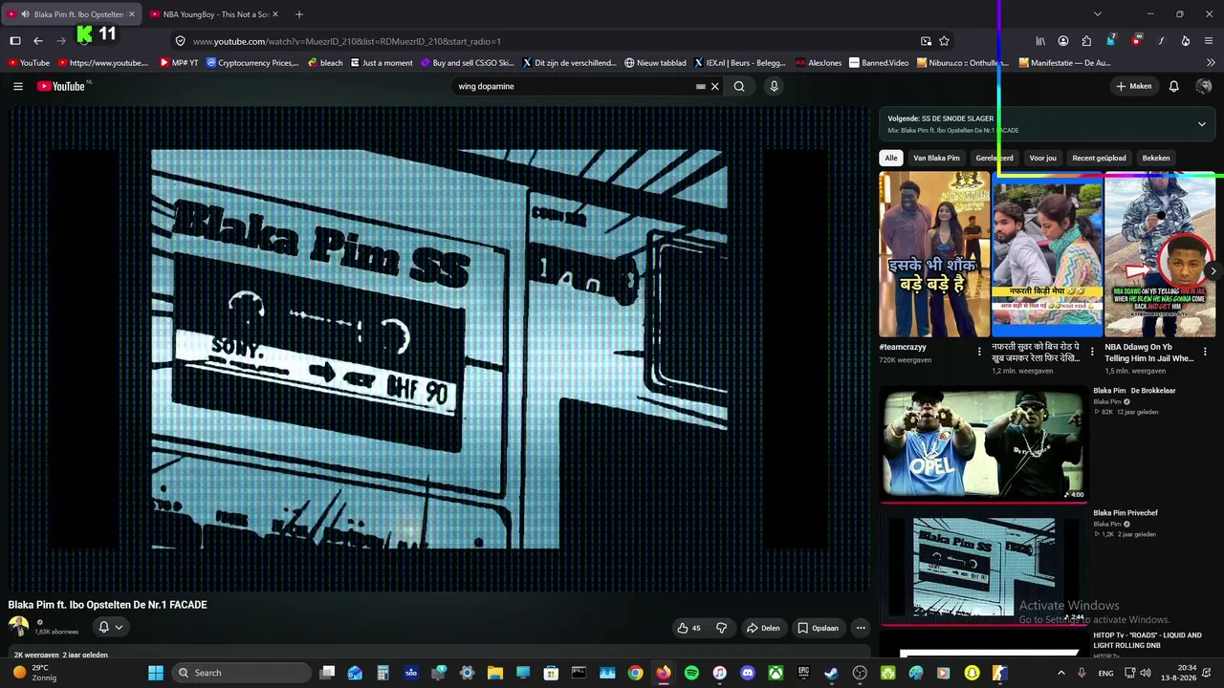Clear the search box text with X

714,86
